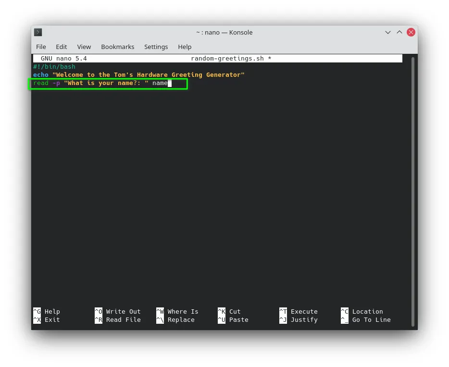Image resolution: width=449 pixels, height=367 pixels.
Task: Click the ^_ Go To Line shortcut
Action: [366, 320]
